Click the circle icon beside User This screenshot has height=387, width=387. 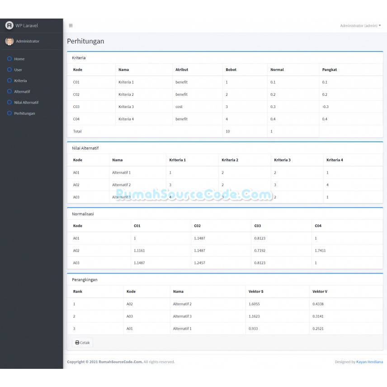9,70
